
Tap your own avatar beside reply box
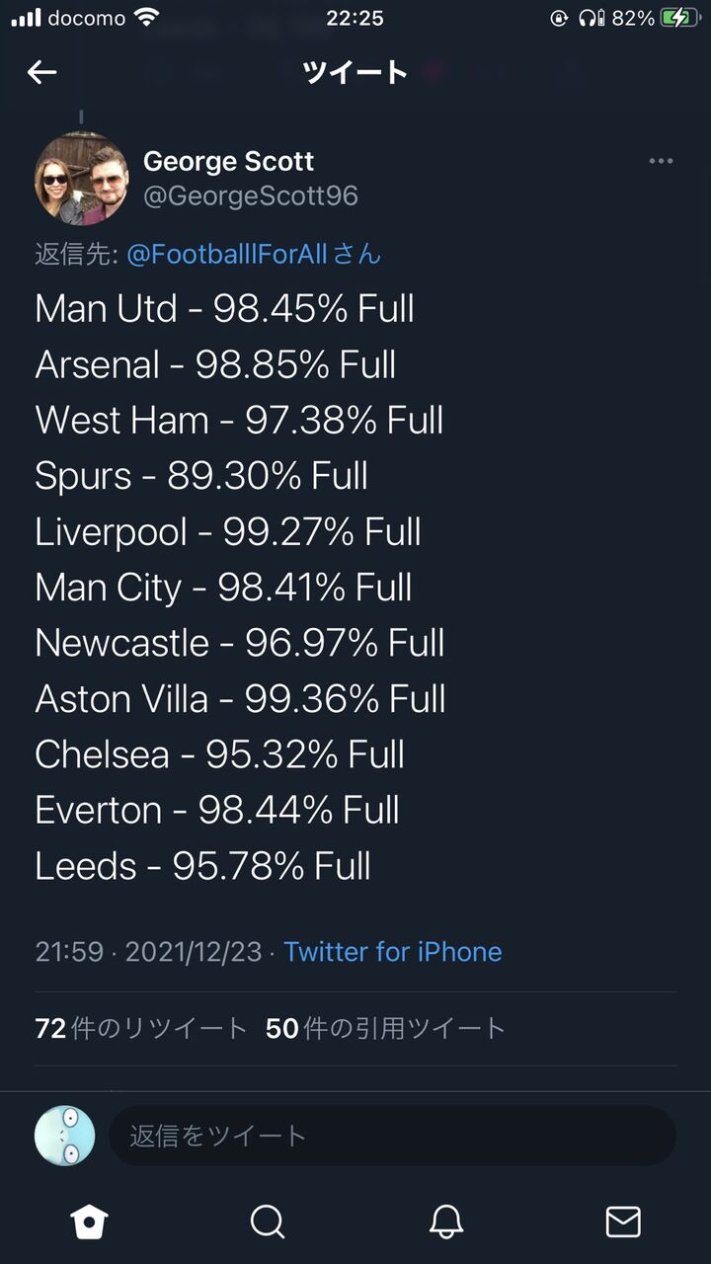65,1136
